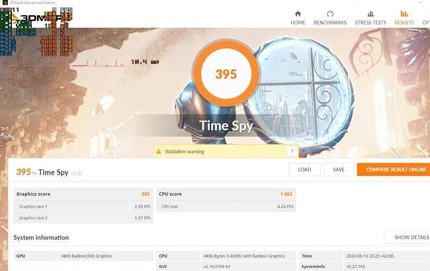Click the 1.97 FPS result value
Screen dimensions: 430x271
143,218
